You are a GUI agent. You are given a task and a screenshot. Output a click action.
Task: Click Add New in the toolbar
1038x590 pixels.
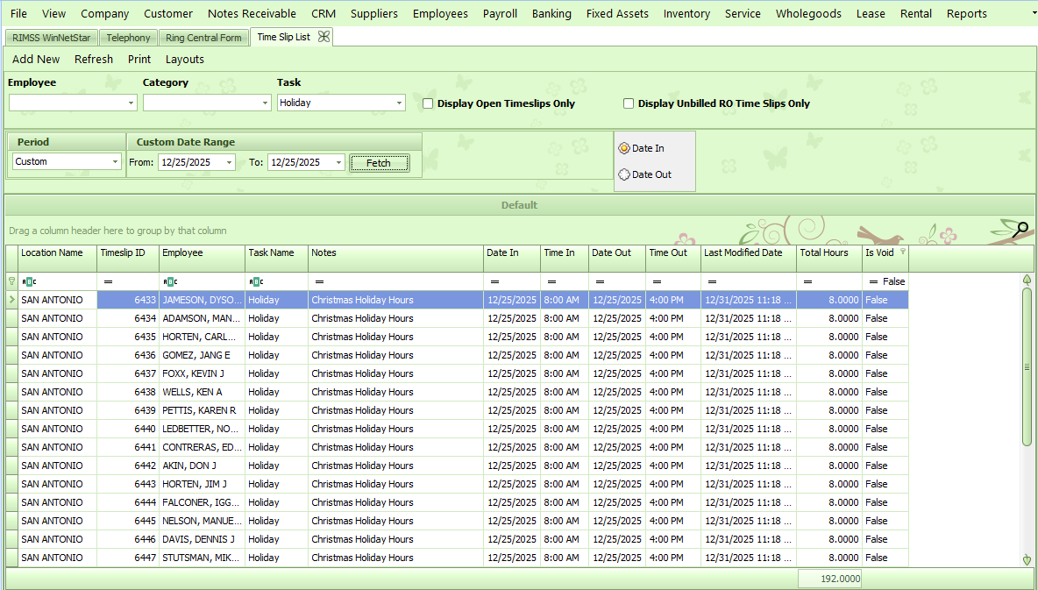pyautogui.click(x=36, y=60)
